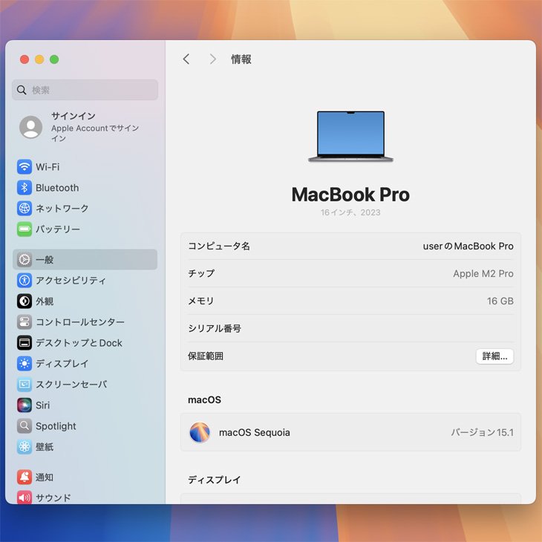Open the Siri icon
The image size is (542, 542).
[25, 405]
